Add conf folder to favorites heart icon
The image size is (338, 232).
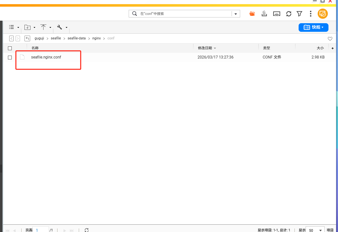(x=330, y=38)
